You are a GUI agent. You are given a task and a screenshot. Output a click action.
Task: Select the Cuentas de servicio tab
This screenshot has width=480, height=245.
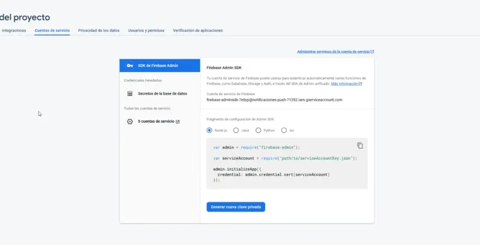pyautogui.click(x=52, y=30)
